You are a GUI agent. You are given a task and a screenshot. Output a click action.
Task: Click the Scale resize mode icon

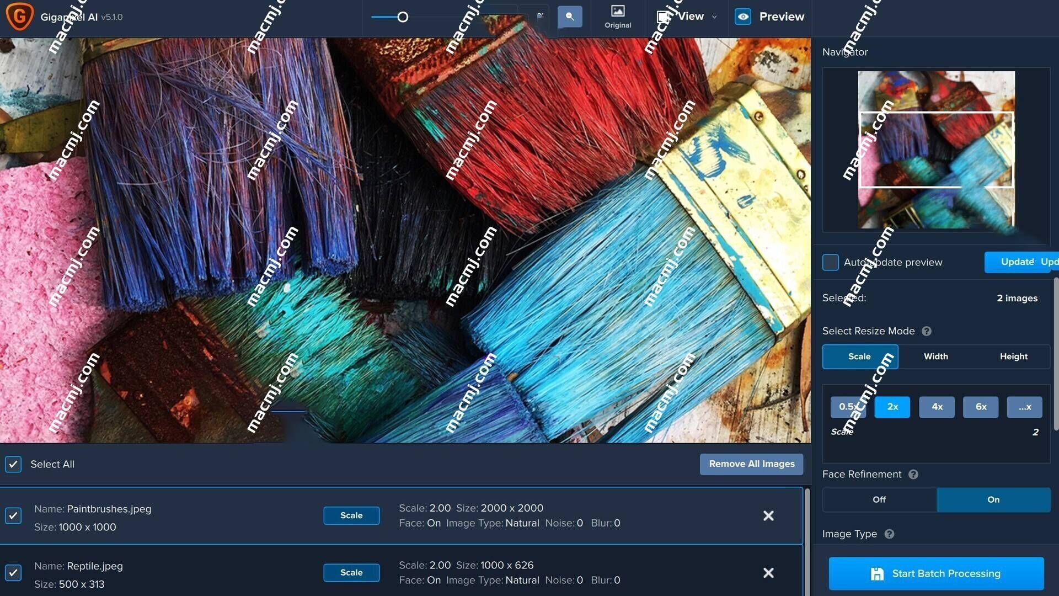tap(860, 356)
